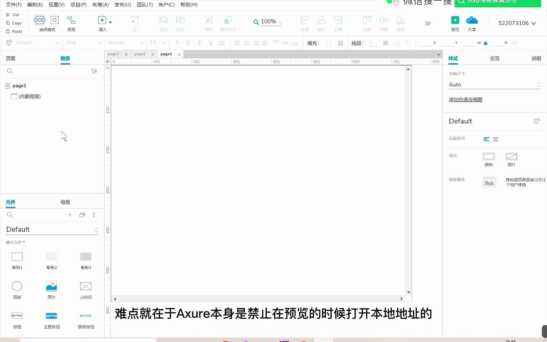The height and width of the screenshot is (342, 547).
Task: Toggle underline text formatting
Action: point(210,43)
